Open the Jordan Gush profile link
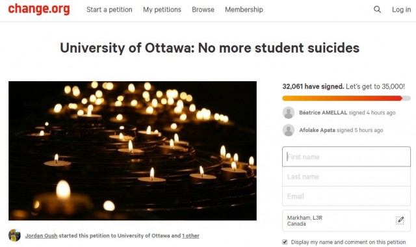Image resolution: width=416 pixels, height=247 pixels. click(x=41, y=235)
